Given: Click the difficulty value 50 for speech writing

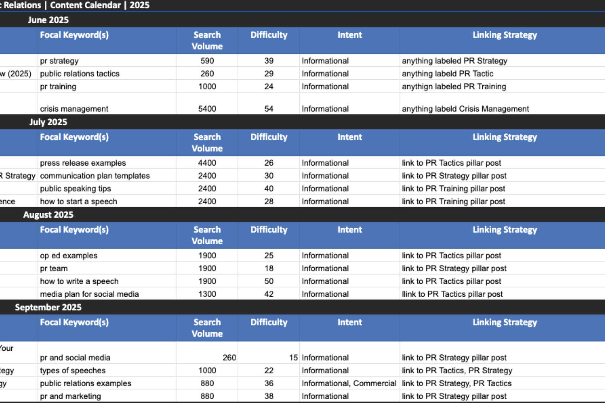Looking at the screenshot, I should click(268, 281).
